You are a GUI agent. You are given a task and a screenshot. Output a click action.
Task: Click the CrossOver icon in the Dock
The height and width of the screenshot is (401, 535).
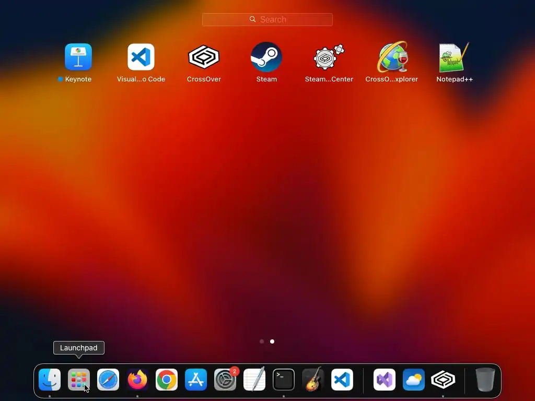click(x=443, y=380)
